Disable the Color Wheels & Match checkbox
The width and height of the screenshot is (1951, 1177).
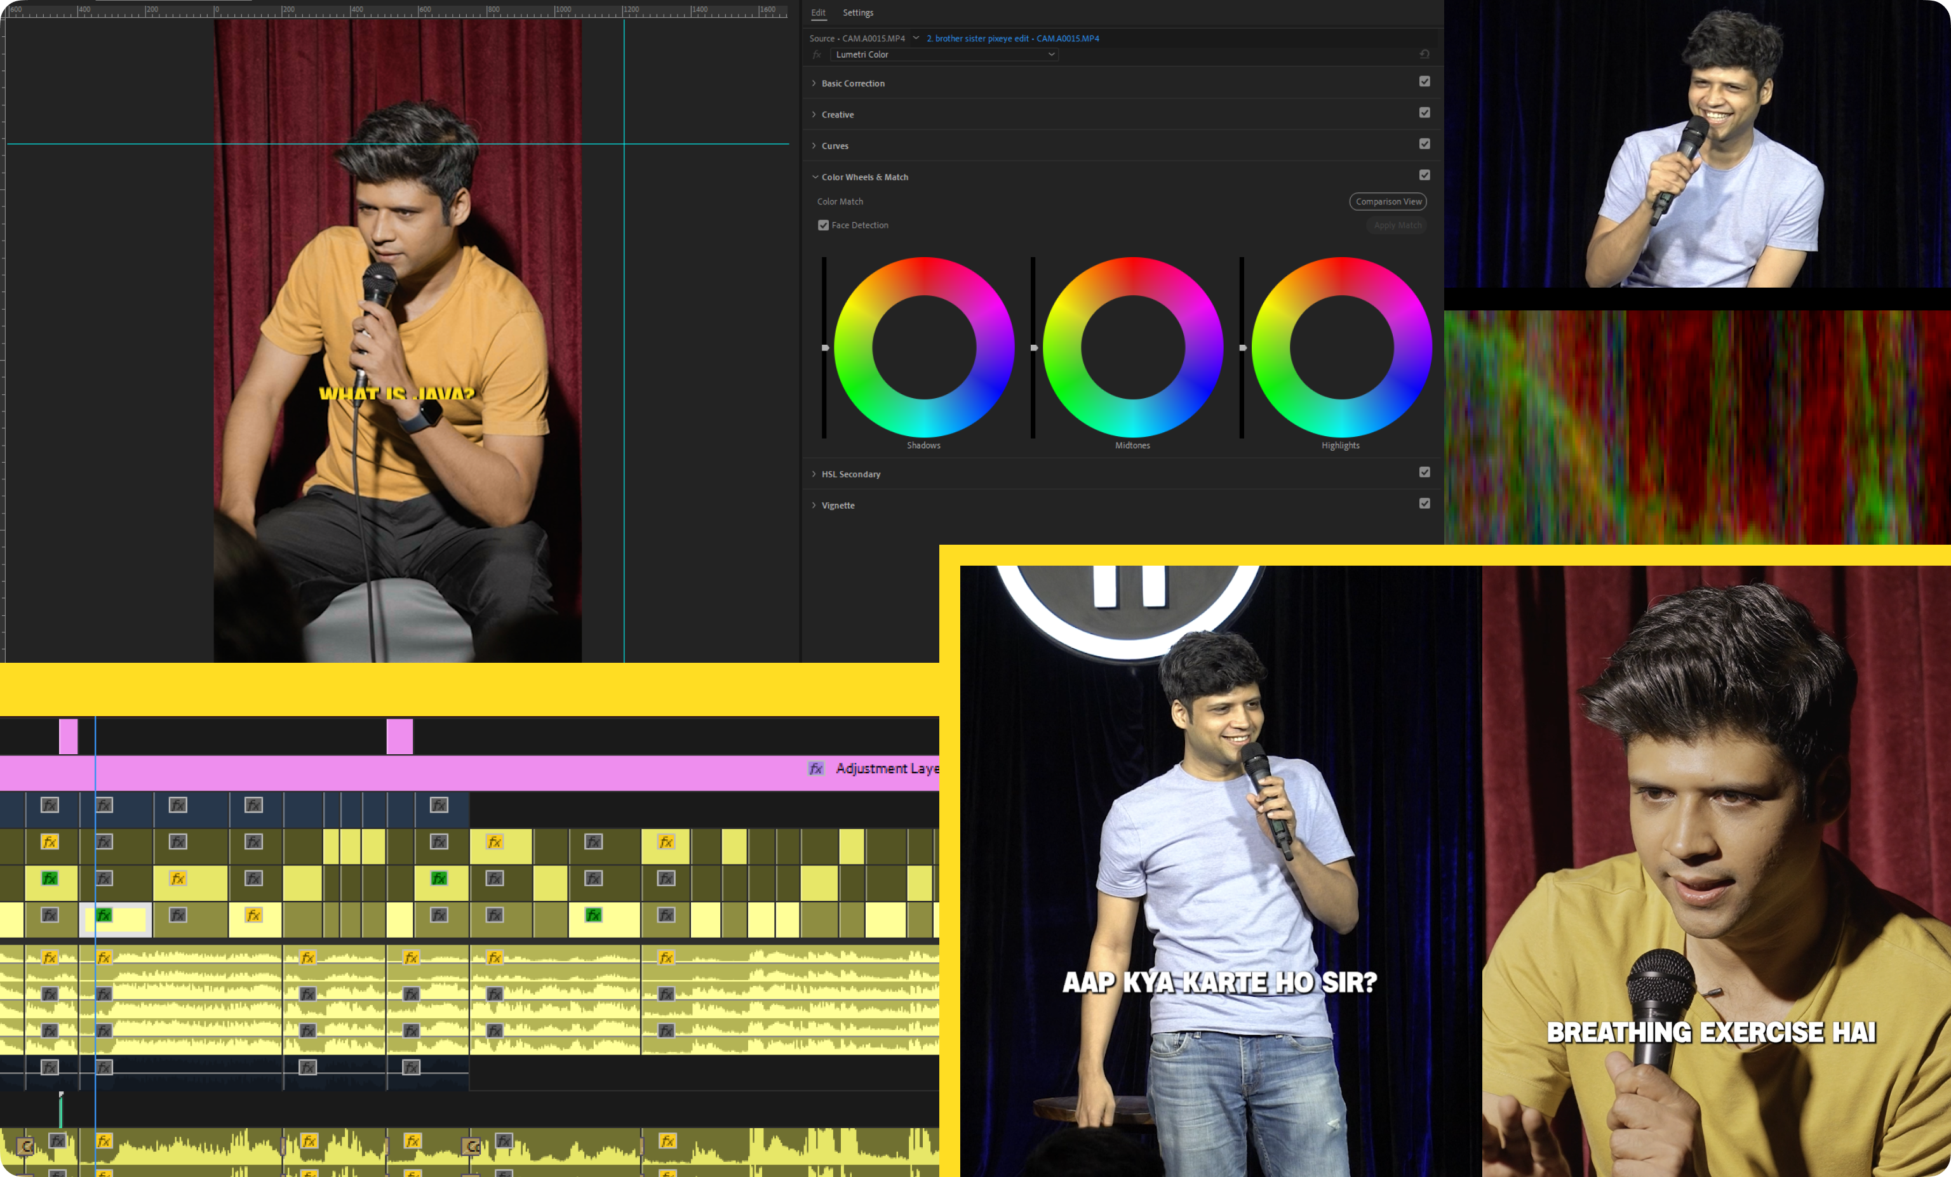pos(1425,175)
